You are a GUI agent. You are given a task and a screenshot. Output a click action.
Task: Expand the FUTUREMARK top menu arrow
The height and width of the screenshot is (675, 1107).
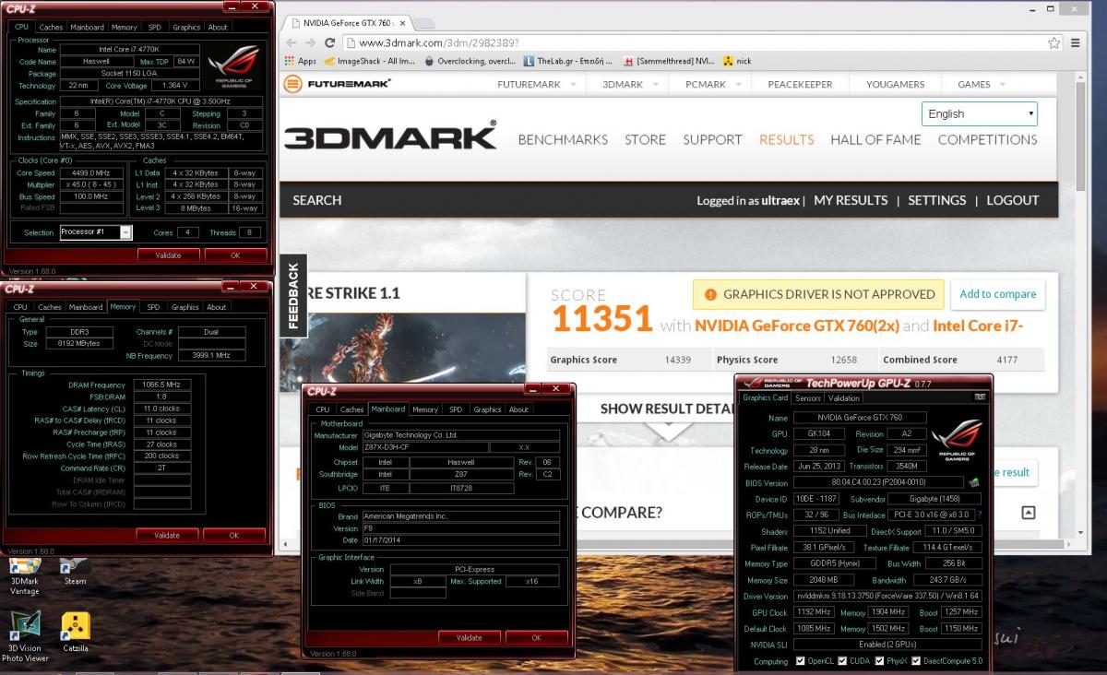573,84
